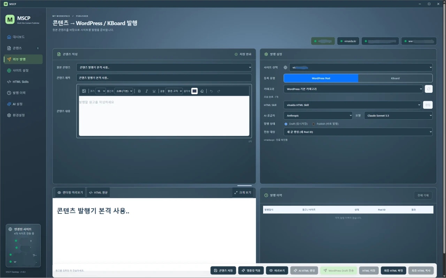Click 템플릿 적용 button
Screen dimensions: 446x278
click(x=251, y=270)
